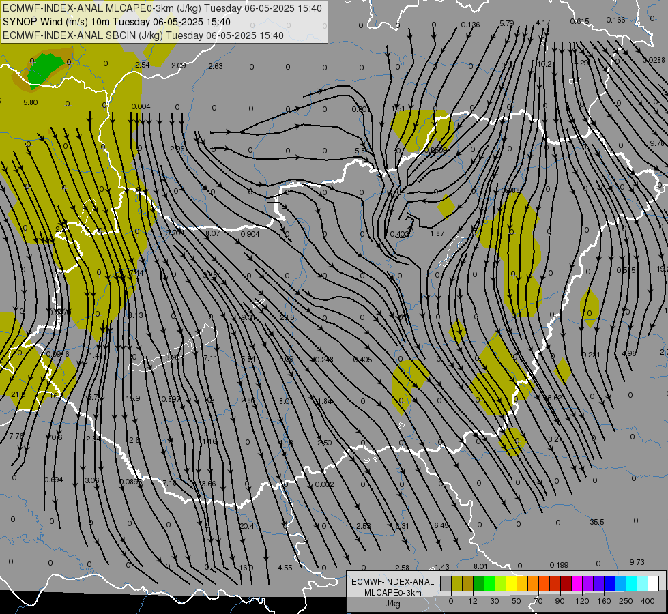Click the SYNOP Wind 10m title line

tap(116, 22)
